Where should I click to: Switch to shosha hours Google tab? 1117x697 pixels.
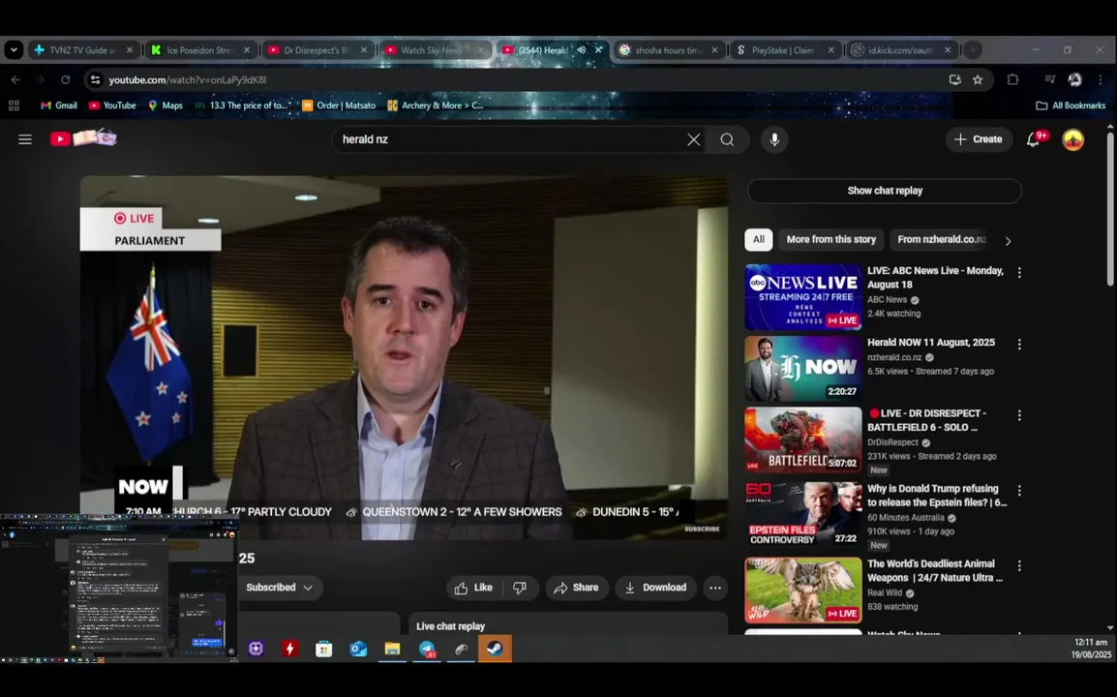[669, 50]
